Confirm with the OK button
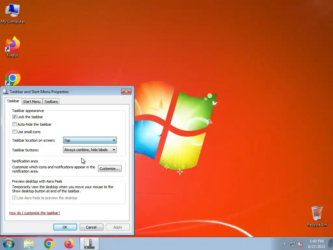 coord(65,227)
